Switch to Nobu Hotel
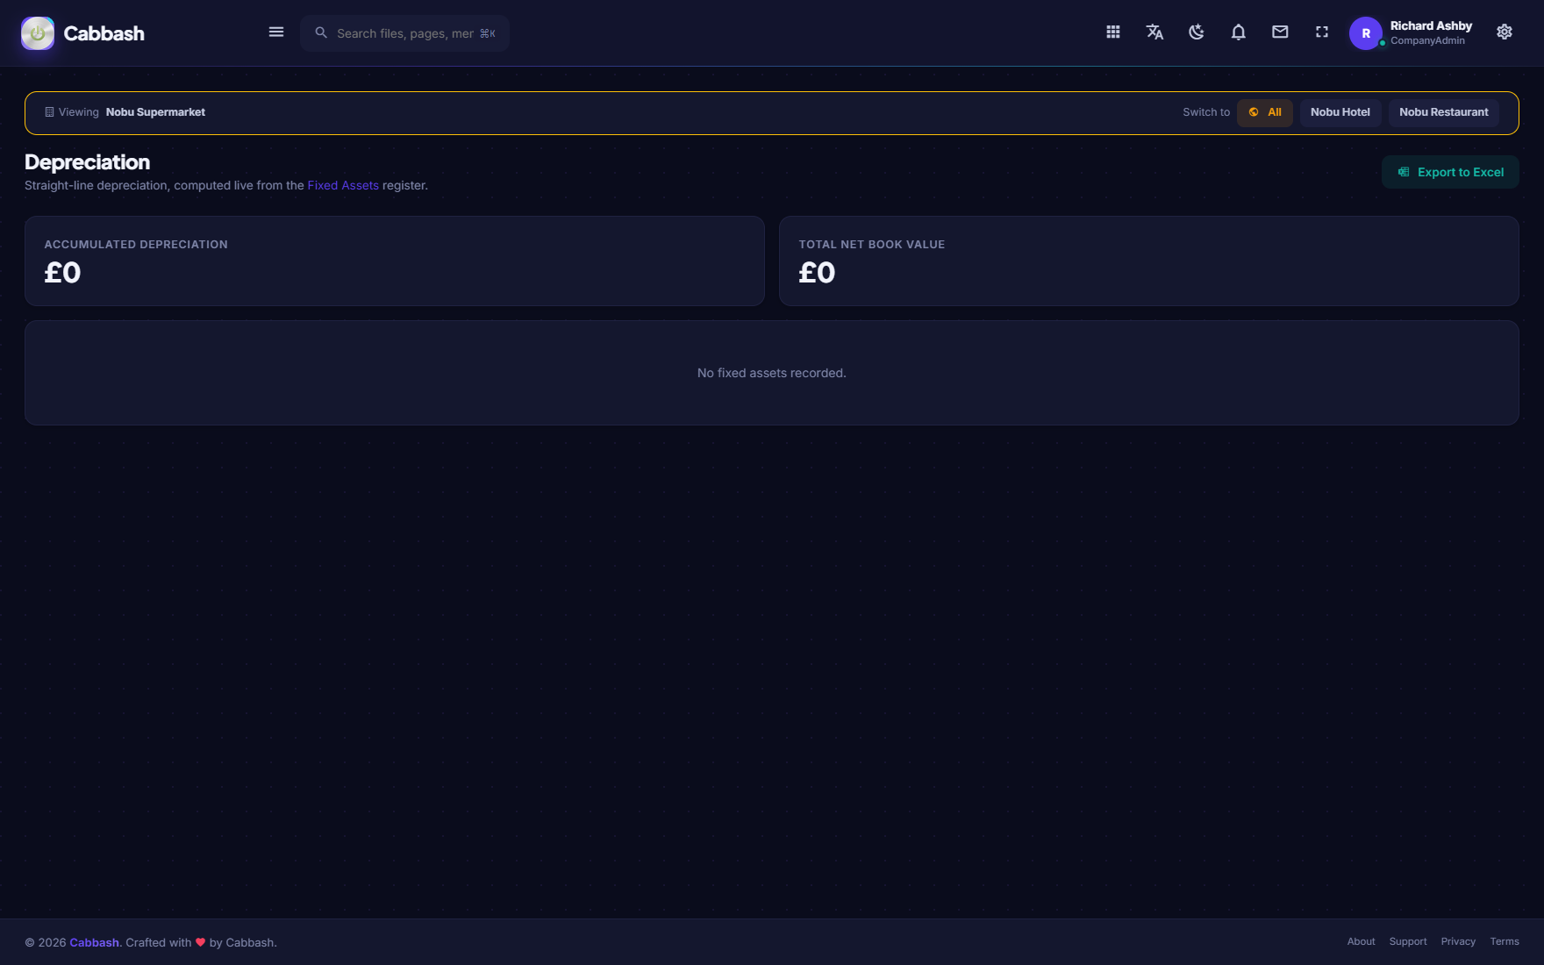The image size is (1544, 965). pos(1340,112)
